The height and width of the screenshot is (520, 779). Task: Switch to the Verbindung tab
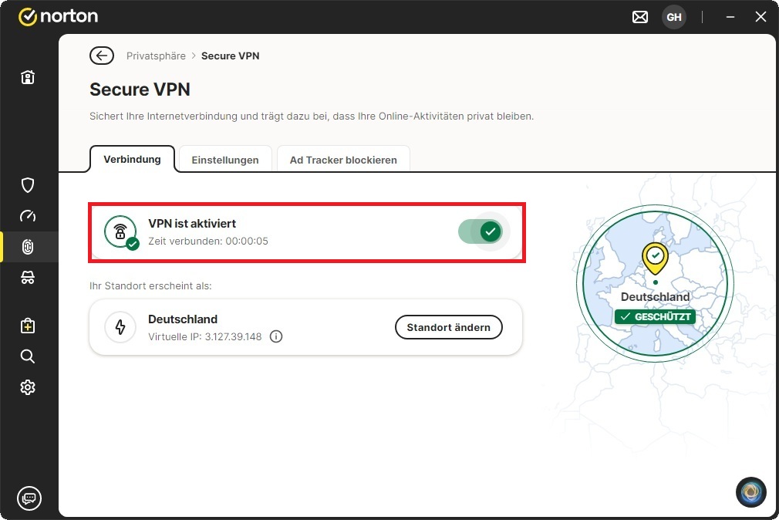click(132, 159)
